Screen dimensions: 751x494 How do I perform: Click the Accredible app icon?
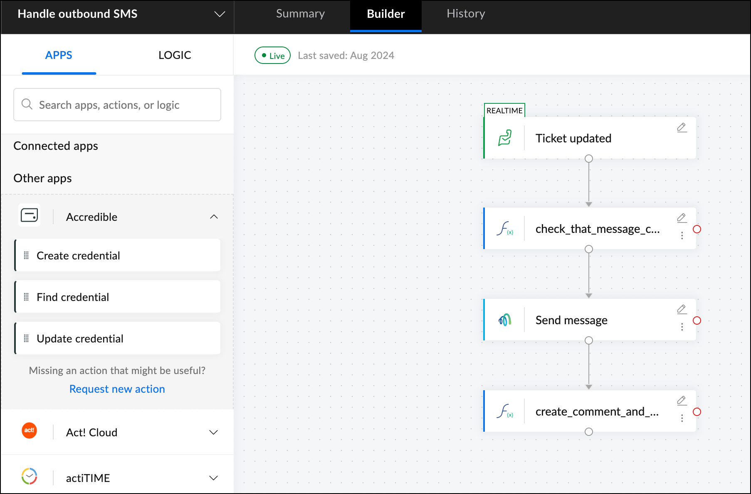click(x=30, y=215)
